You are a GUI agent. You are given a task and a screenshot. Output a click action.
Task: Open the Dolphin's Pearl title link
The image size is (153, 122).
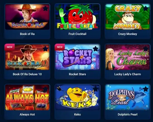(x=127, y=115)
